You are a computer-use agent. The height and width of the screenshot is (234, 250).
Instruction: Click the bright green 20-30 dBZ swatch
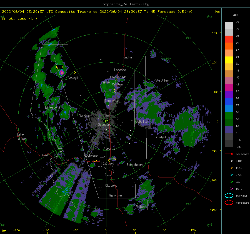(x=229, y=116)
